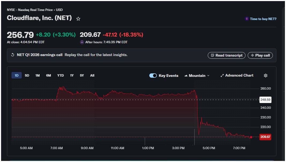Play the earnings call audio
Screen dimensions: 286x162
coord(260,56)
